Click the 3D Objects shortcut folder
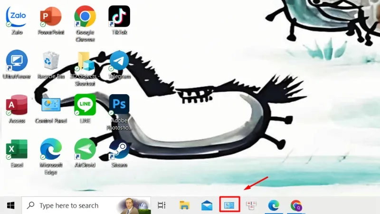Screen dimensions: 380x214 pyautogui.click(x=85, y=62)
